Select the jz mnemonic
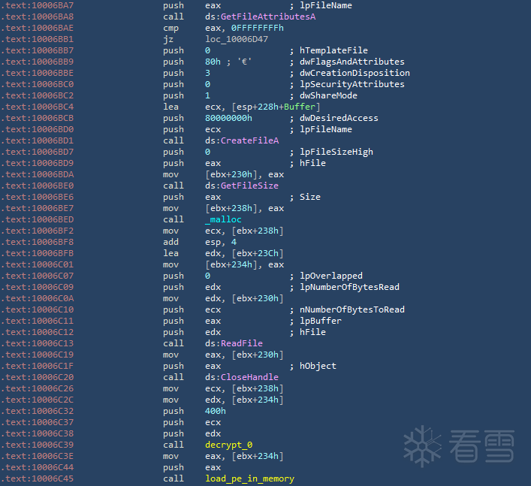531x486 pixels. point(168,39)
